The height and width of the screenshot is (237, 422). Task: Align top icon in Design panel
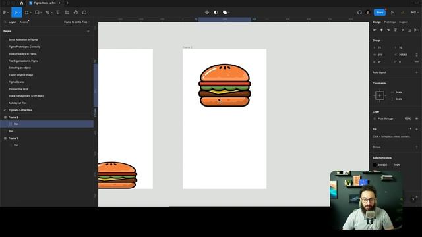tap(396, 30)
